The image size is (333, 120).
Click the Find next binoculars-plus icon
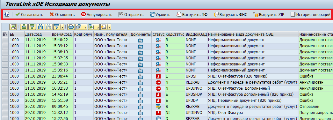49,27
